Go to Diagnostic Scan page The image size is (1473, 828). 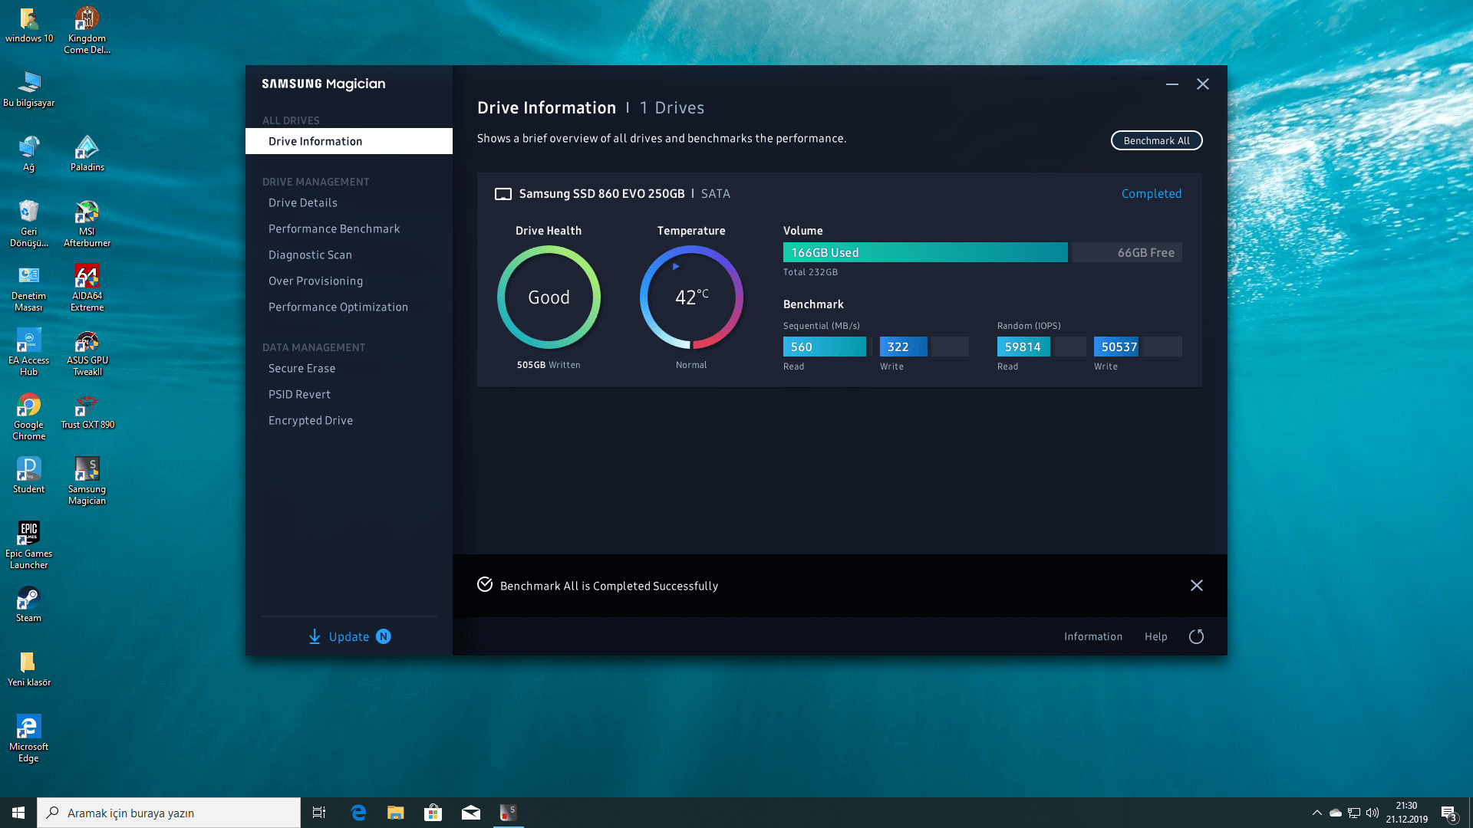click(x=310, y=255)
